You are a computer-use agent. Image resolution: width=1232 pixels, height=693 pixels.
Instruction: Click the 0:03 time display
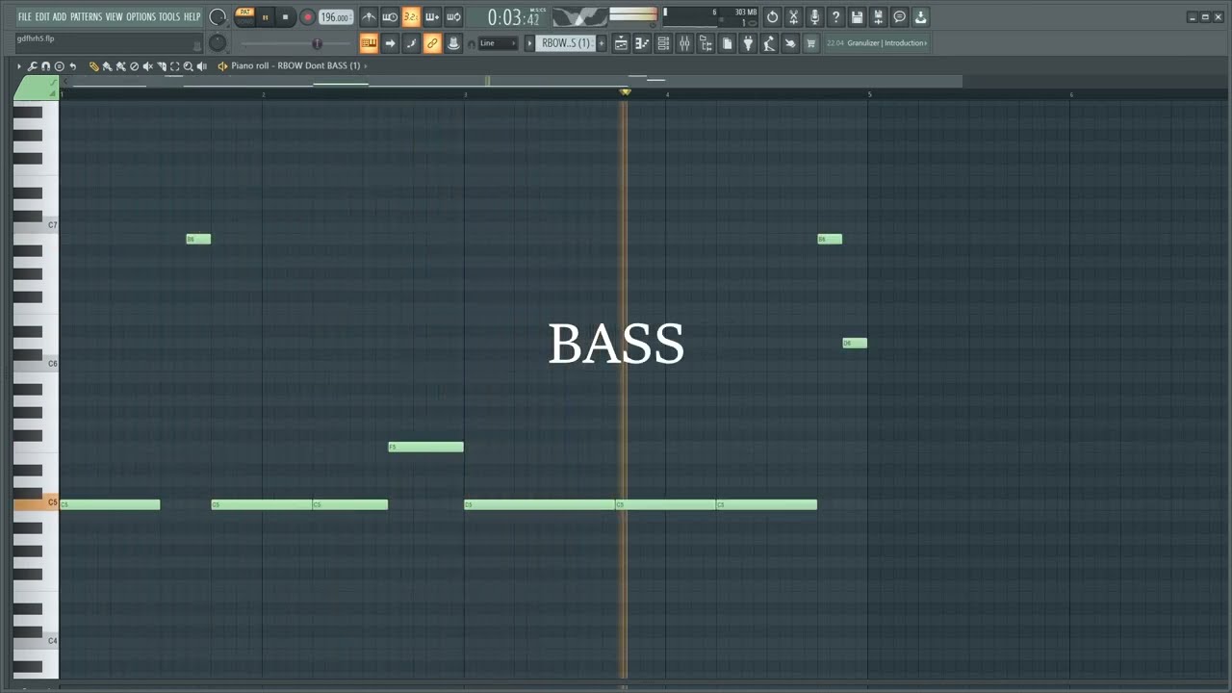513,18
